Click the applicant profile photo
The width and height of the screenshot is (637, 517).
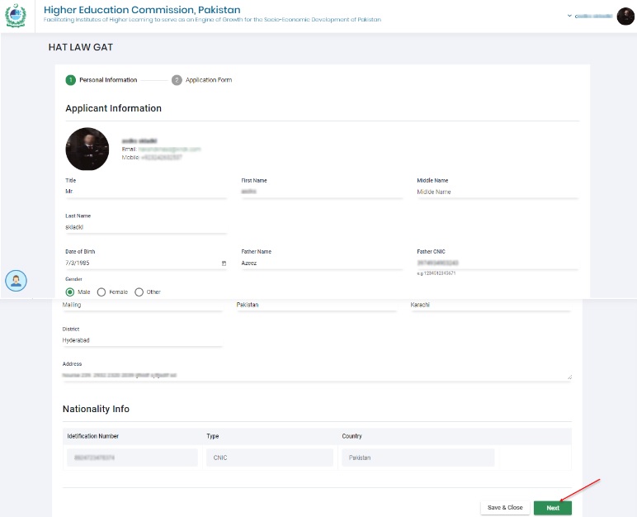click(87, 149)
